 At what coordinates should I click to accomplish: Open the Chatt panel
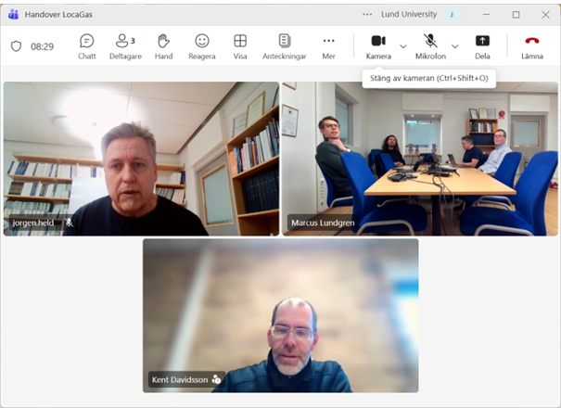(86, 45)
